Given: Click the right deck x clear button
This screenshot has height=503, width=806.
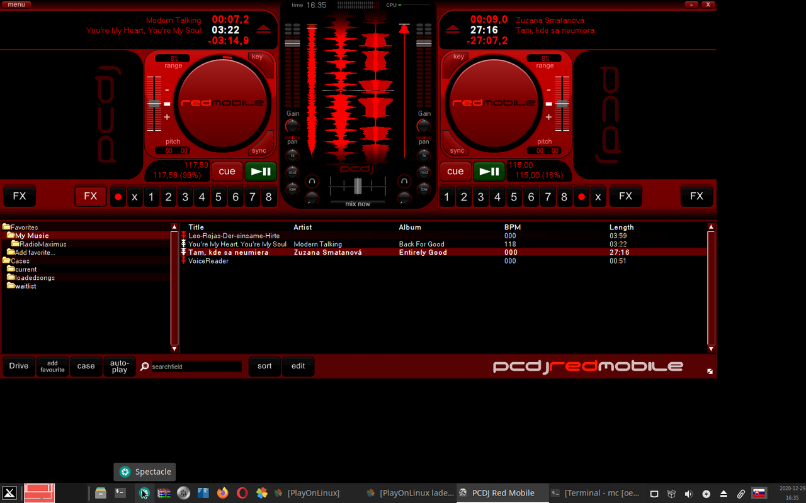Looking at the screenshot, I should pyautogui.click(x=598, y=197).
